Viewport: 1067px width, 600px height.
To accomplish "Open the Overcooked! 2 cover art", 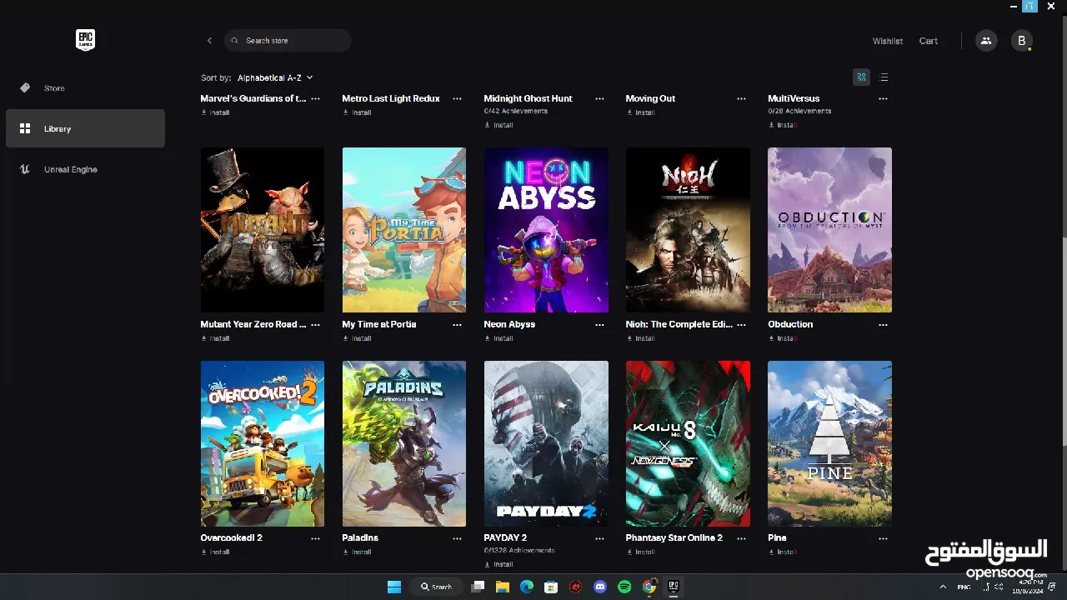I will pyautogui.click(x=263, y=443).
